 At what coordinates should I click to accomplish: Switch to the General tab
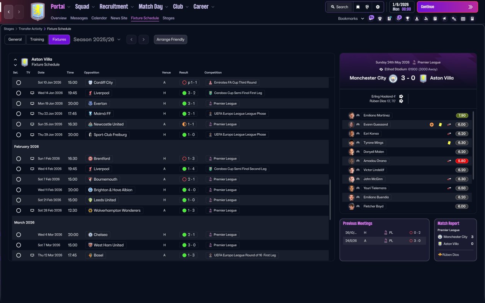15,39
